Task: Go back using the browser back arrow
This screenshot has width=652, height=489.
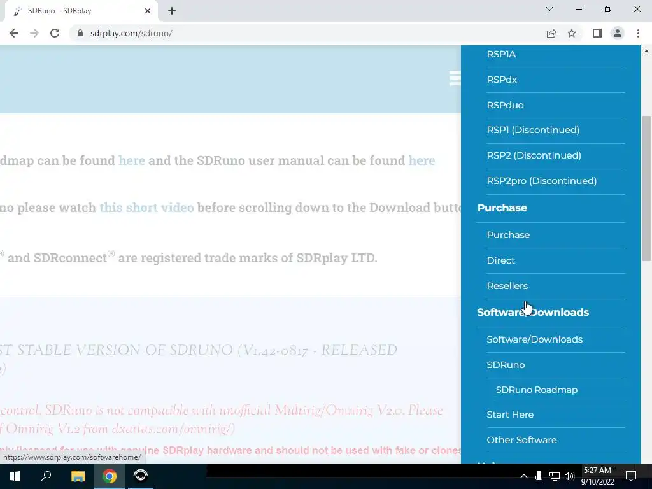Action: [x=14, y=33]
